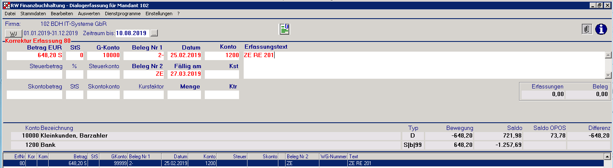Open the Einstellungen menu
Image resolution: width=613 pixels, height=168 pixels.
(159, 14)
